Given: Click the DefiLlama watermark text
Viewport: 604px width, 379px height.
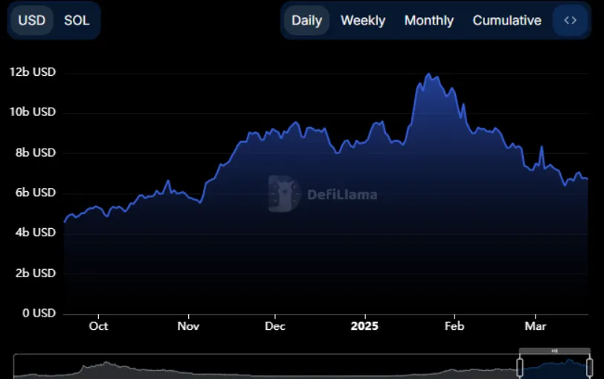Looking at the screenshot, I should (x=342, y=195).
